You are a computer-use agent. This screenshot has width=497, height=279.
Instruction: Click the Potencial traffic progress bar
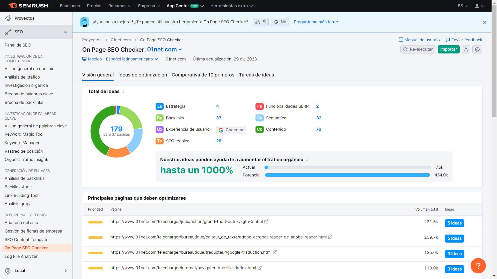[x=347, y=175]
